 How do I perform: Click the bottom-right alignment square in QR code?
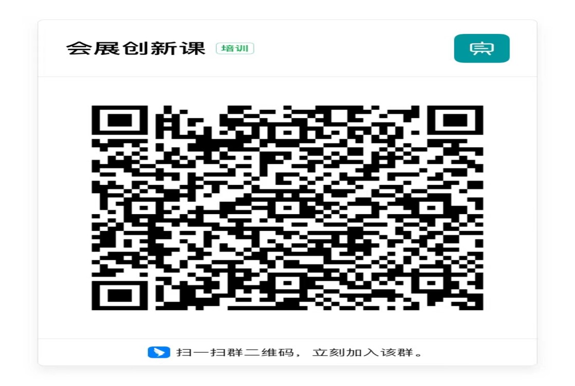point(431,283)
